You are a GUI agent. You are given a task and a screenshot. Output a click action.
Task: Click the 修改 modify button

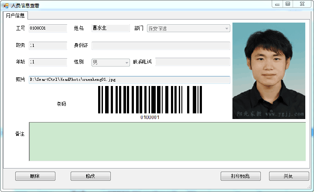tap(90, 176)
